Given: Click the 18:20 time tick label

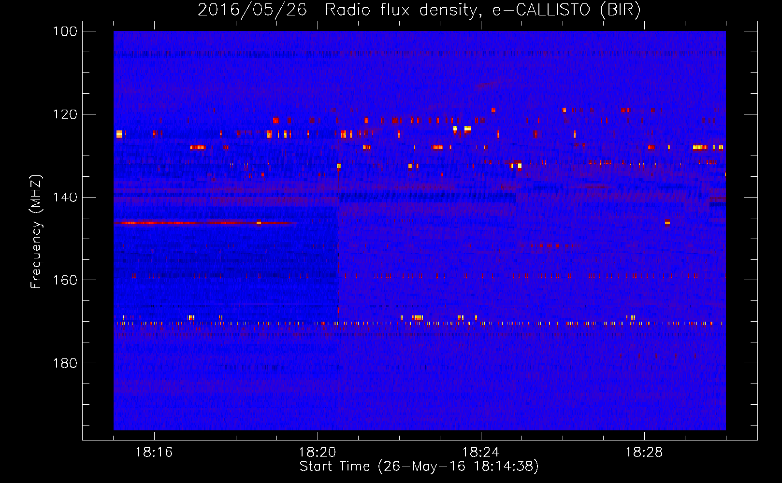Looking at the screenshot, I should [318, 453].
